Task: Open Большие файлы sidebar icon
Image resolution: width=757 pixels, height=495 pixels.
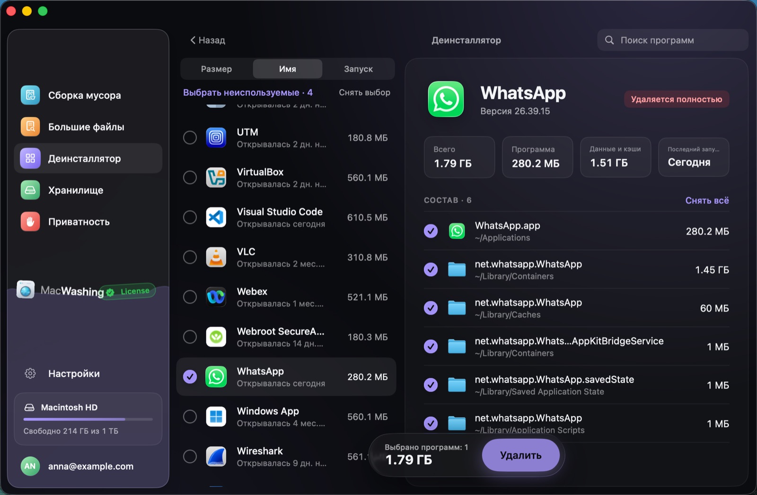Action: 30,127
